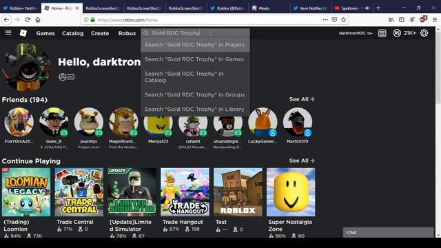Search "Gold RDC Trophy" in Catalog
Screen dimensions: 441x248
pyautogui.click(x=195, y=77)
